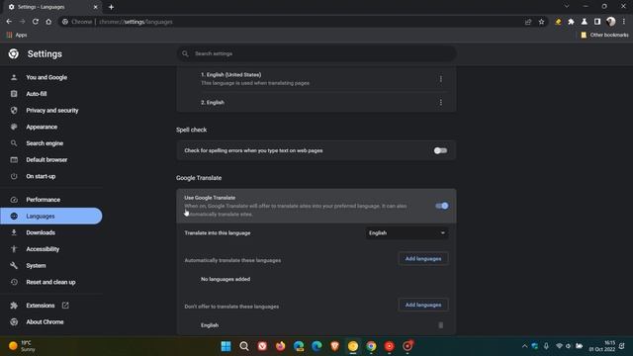Show hidden system tray icons
Image resolution: width=633 pixels, height=356 pixels.
pyautogui.click(x=524, y=346)
